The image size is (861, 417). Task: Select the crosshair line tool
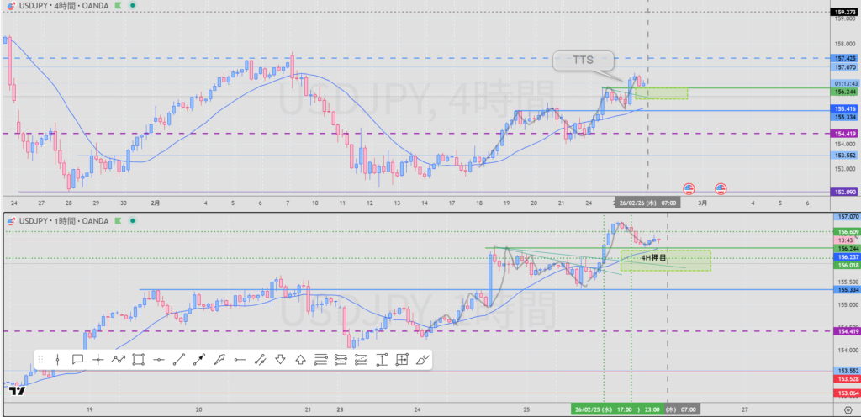pyautogui.click(x=98, y=360)
